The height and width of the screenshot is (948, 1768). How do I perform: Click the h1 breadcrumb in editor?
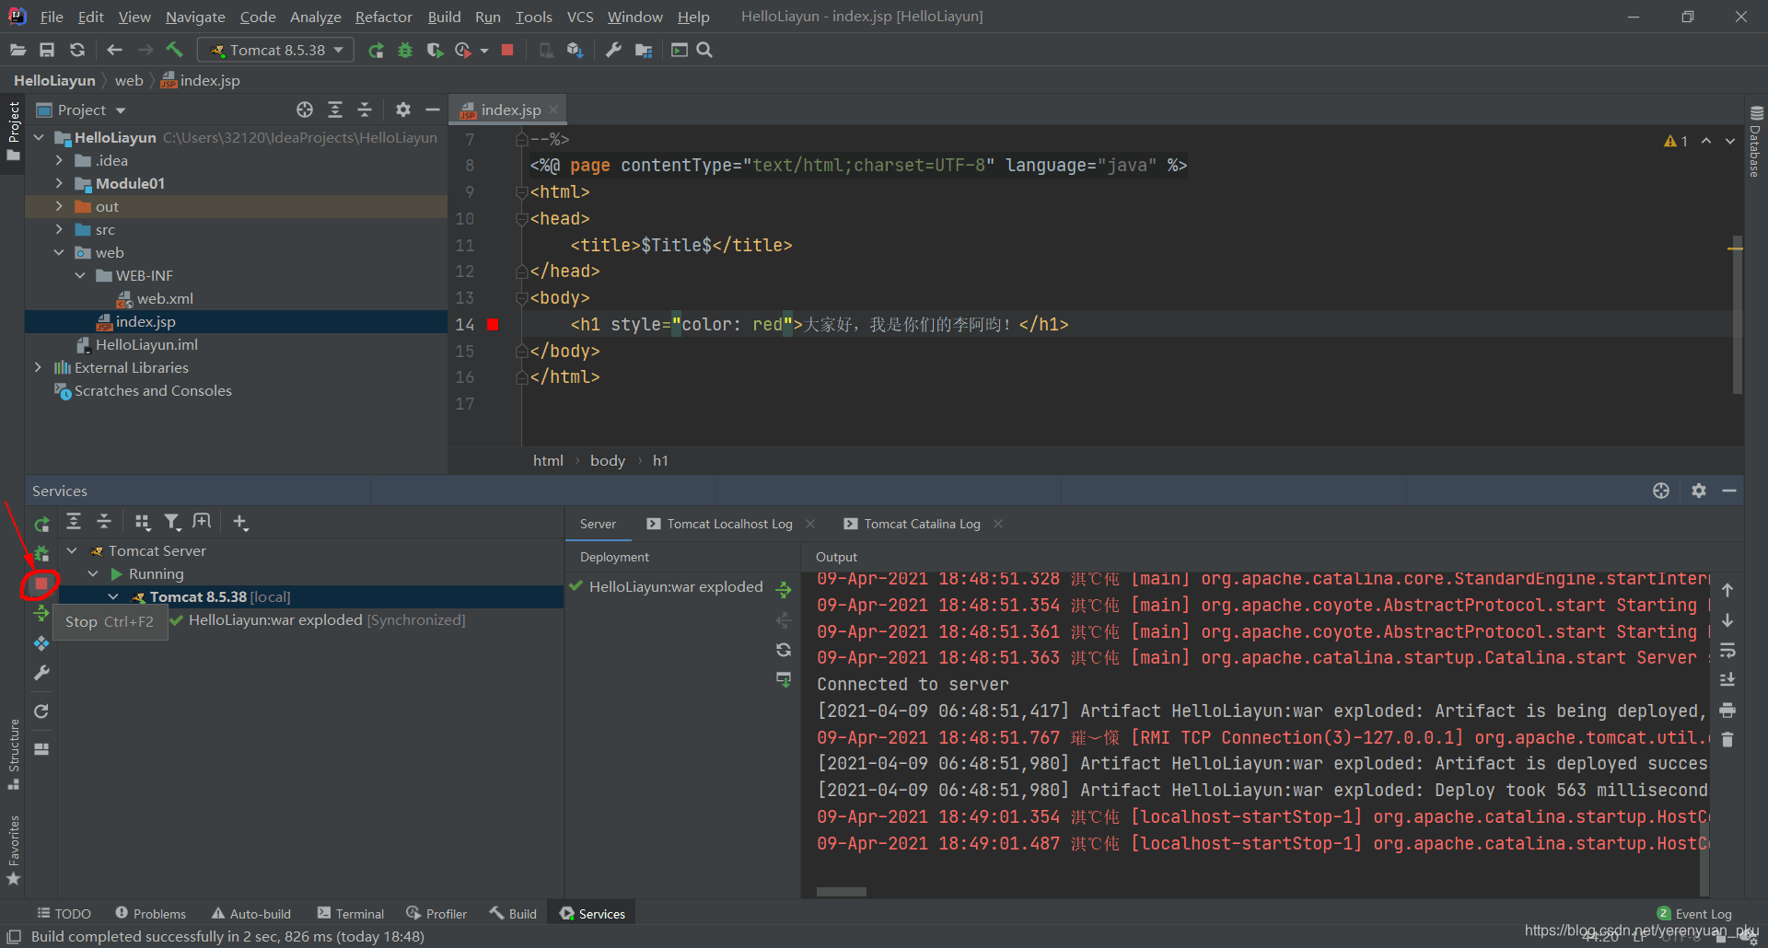click(x=660, y=460)
